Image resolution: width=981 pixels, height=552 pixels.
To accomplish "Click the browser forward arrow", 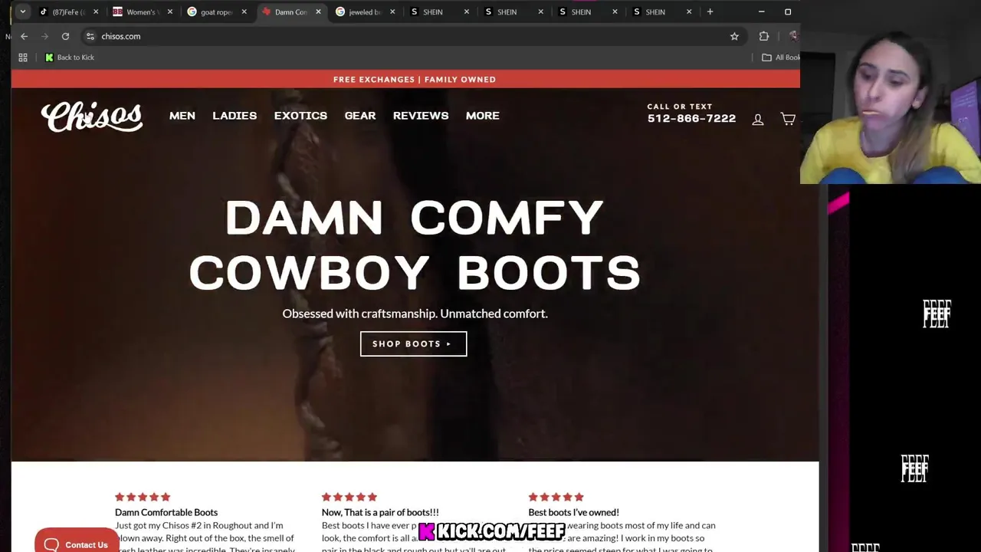I will tap(44, 36).
